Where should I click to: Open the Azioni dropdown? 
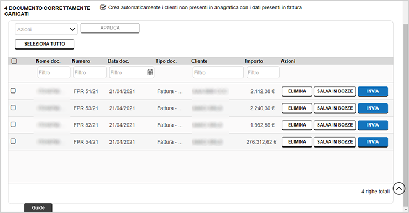(x=46, y=29)
